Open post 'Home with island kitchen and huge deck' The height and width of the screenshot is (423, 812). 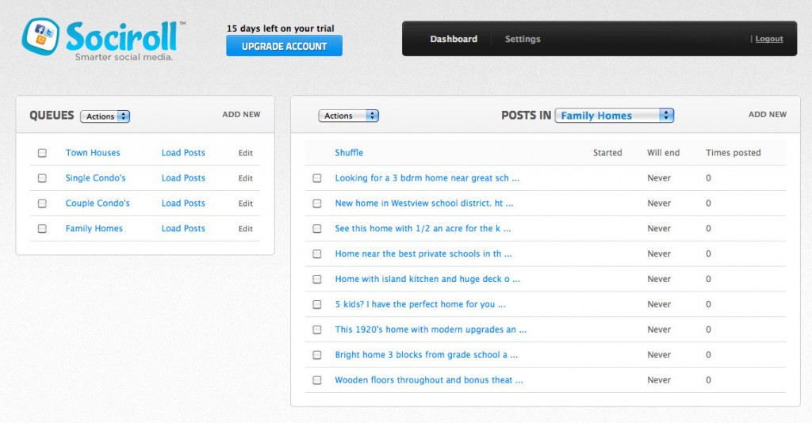coord(427,280)
